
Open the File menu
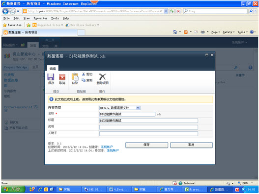(6, 18)
